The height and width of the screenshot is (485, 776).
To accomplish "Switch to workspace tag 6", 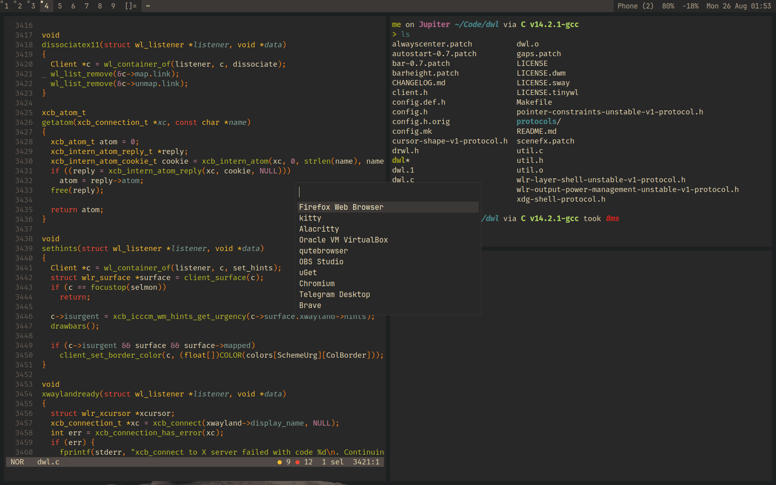I will pos(73,6).
